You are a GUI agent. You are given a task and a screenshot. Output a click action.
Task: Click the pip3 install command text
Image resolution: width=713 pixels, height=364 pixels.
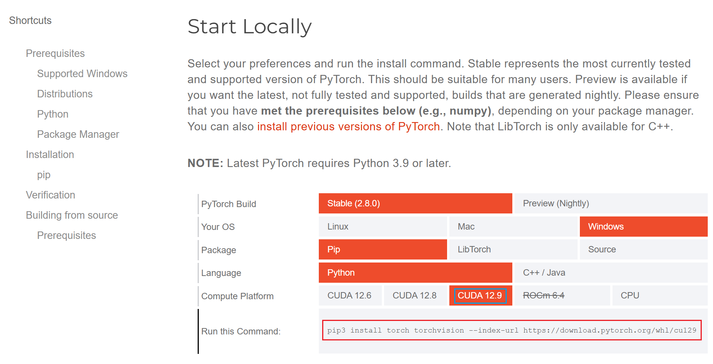click(x=512, y=330)
